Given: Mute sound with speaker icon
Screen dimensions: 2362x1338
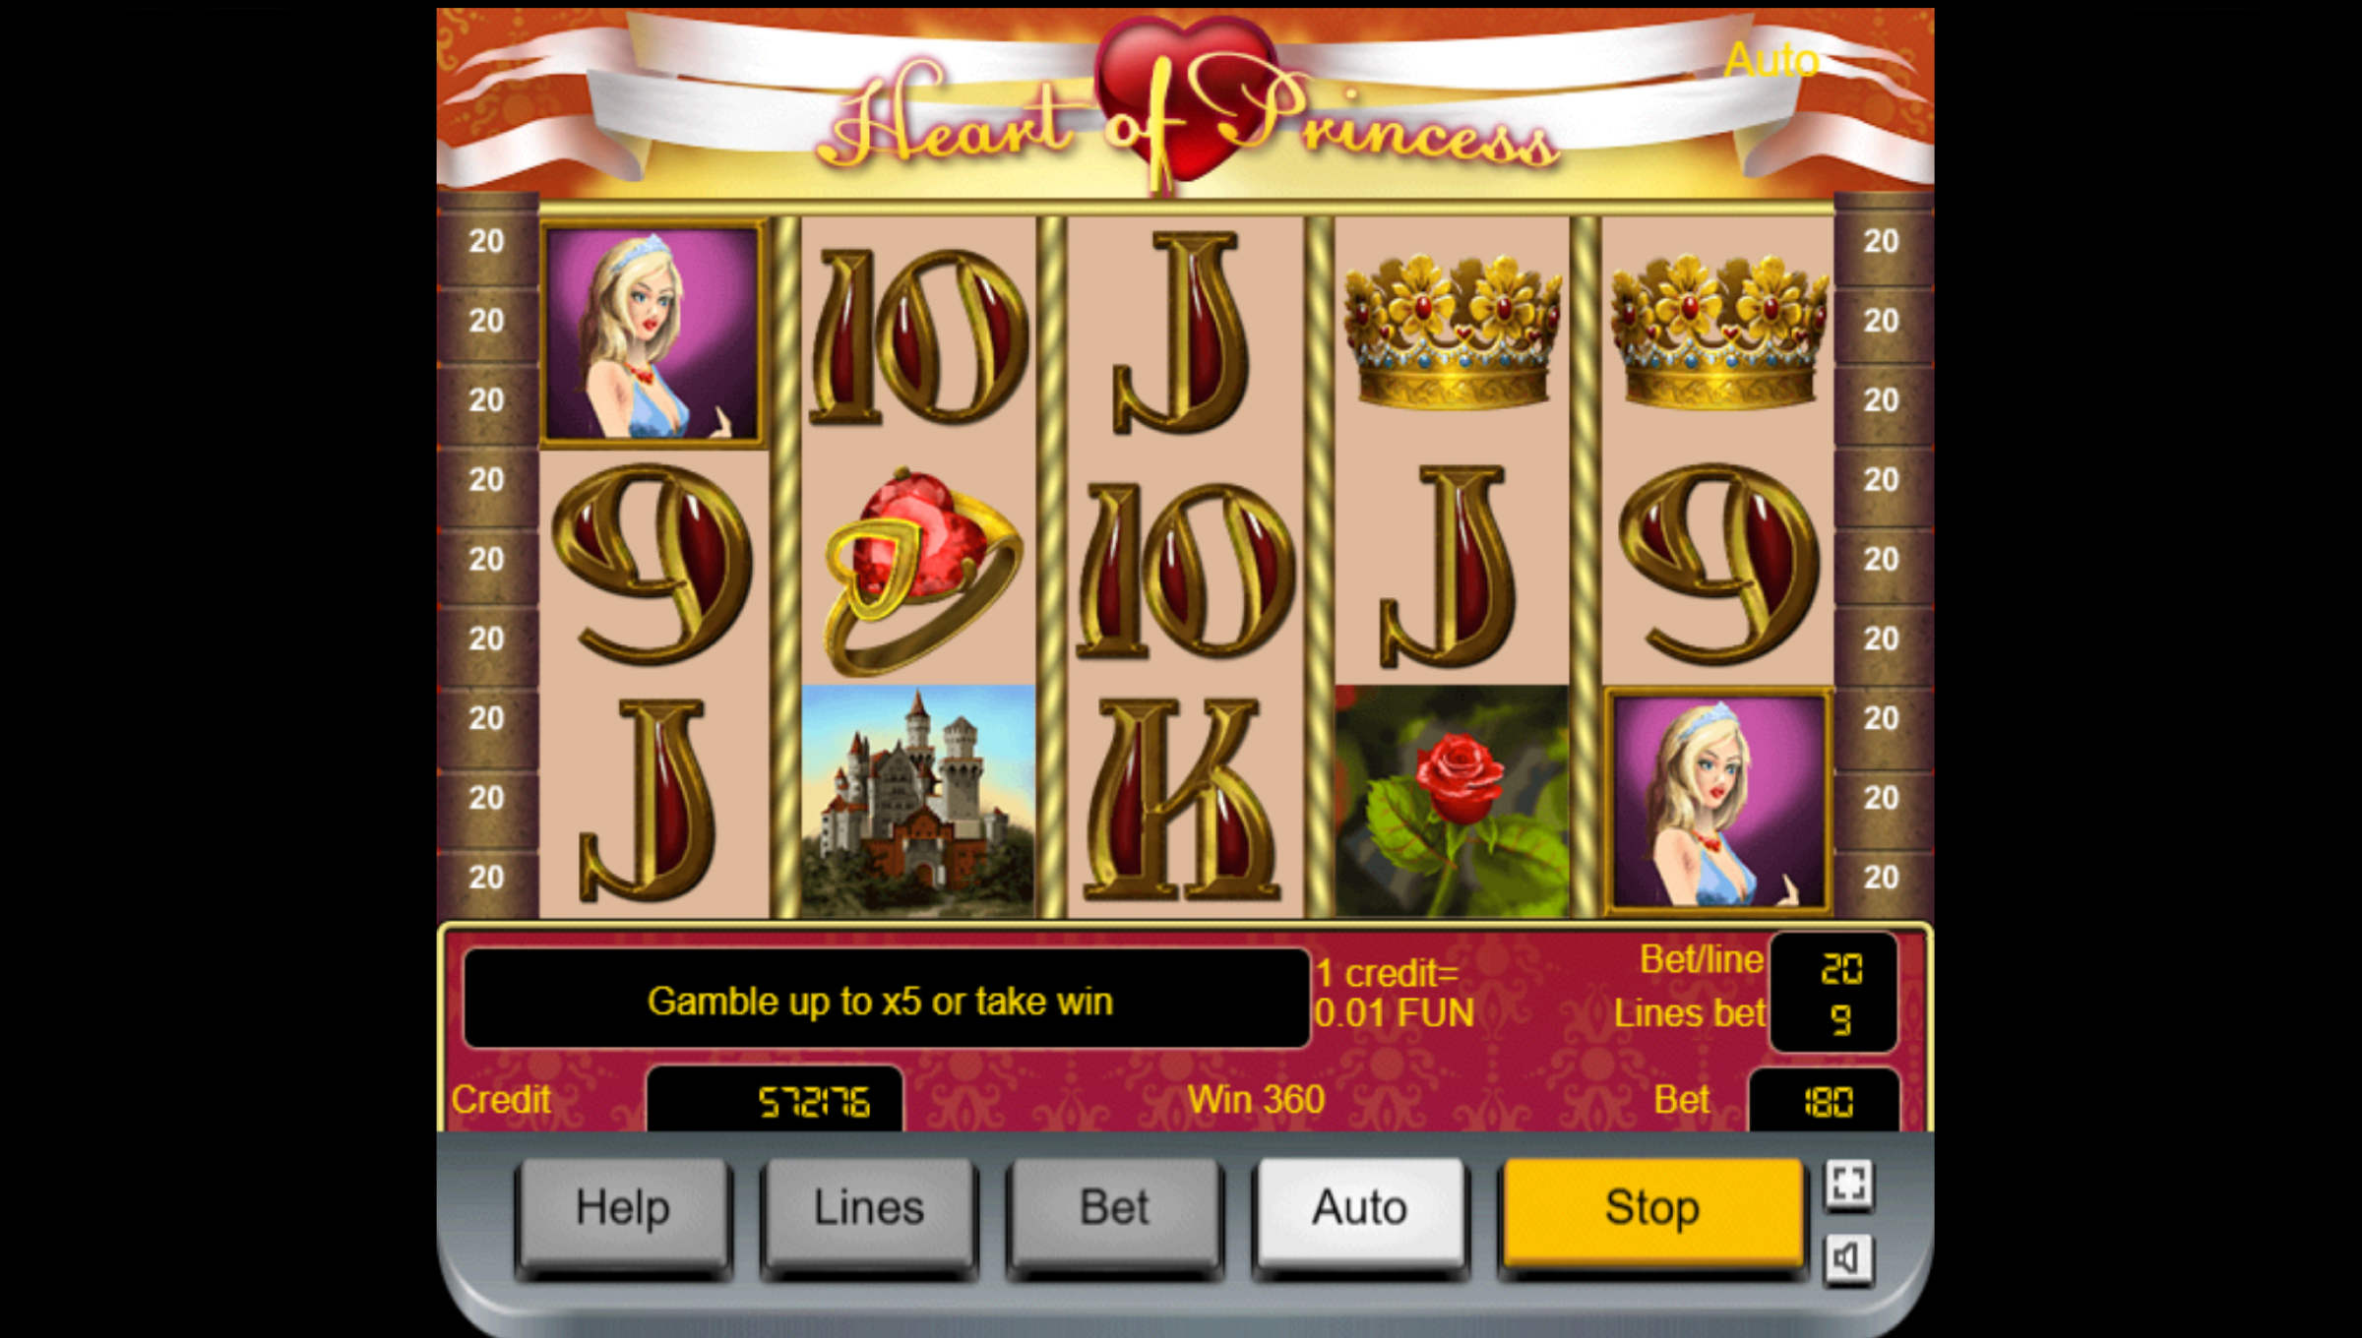Looking at the screenshot, I should point(1849,1258).
